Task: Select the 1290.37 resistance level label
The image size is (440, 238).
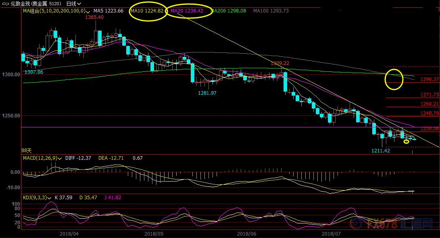Action: click(x=430, y=79)
